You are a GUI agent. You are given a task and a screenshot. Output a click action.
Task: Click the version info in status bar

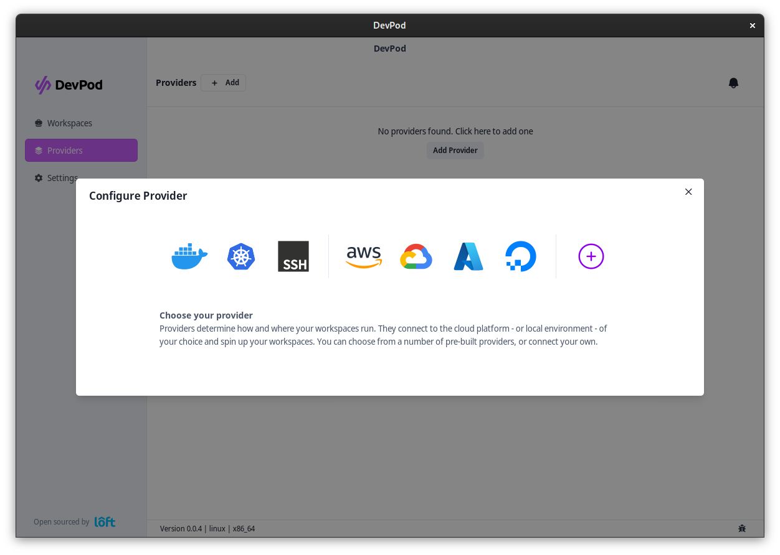pyautogui.click(x=209, y=528)
